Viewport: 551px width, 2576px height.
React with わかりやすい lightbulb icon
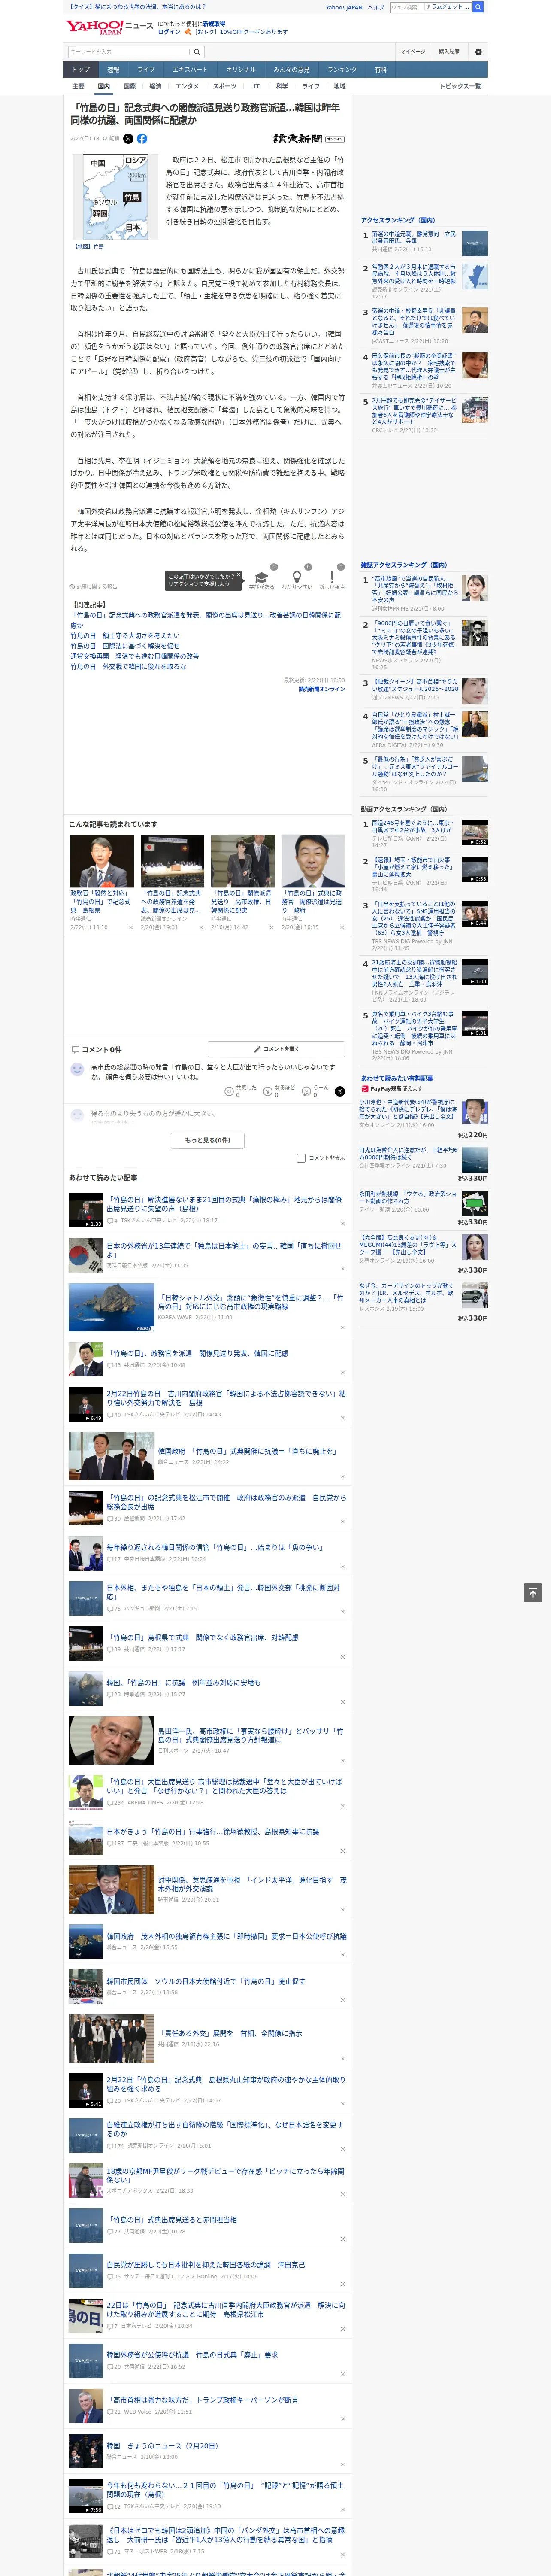pyautogui.click(x=296, y=577)
